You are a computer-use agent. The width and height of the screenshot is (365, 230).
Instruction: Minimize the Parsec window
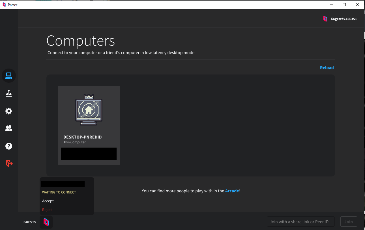331,5
